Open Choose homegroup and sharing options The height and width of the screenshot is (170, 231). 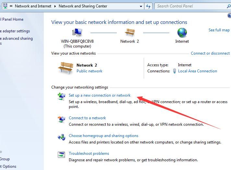(x=103, y=136)
